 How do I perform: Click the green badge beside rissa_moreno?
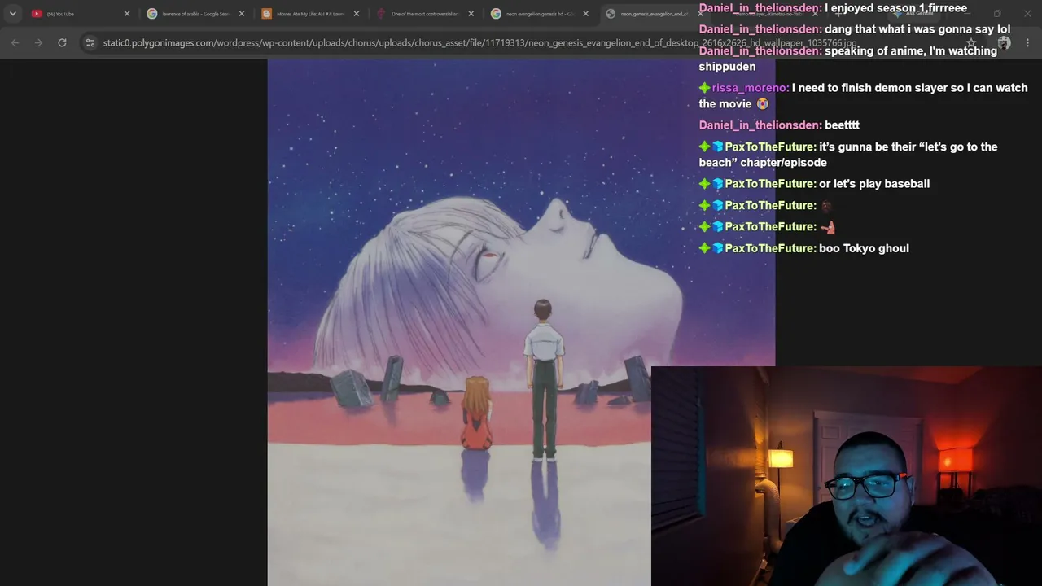705,88
